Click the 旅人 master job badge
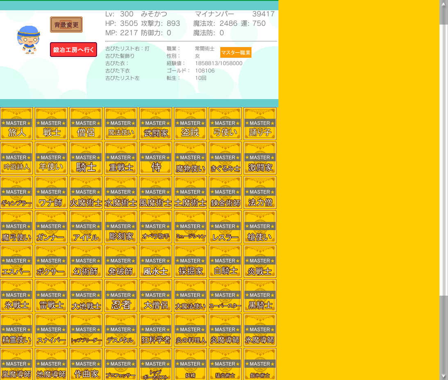The image size is (448, 380). 16,124
